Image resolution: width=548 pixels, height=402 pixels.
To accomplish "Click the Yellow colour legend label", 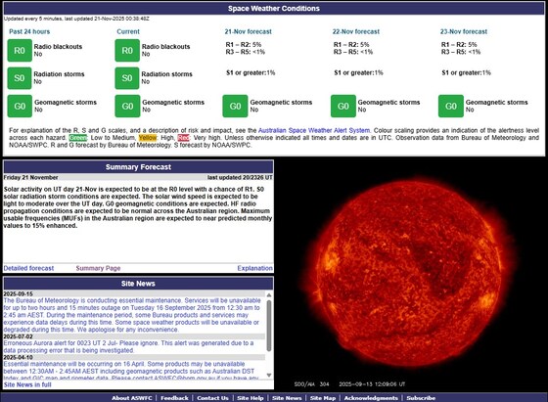I will point(148,138).
